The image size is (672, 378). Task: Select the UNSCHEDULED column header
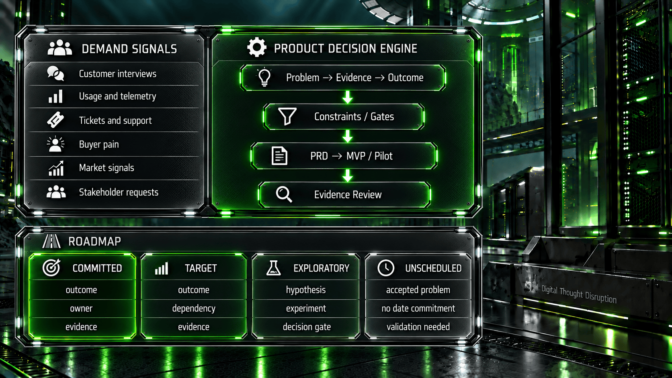[x=433, y=268]
